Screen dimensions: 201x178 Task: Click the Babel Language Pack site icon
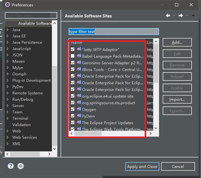click(x=79, y=56)
